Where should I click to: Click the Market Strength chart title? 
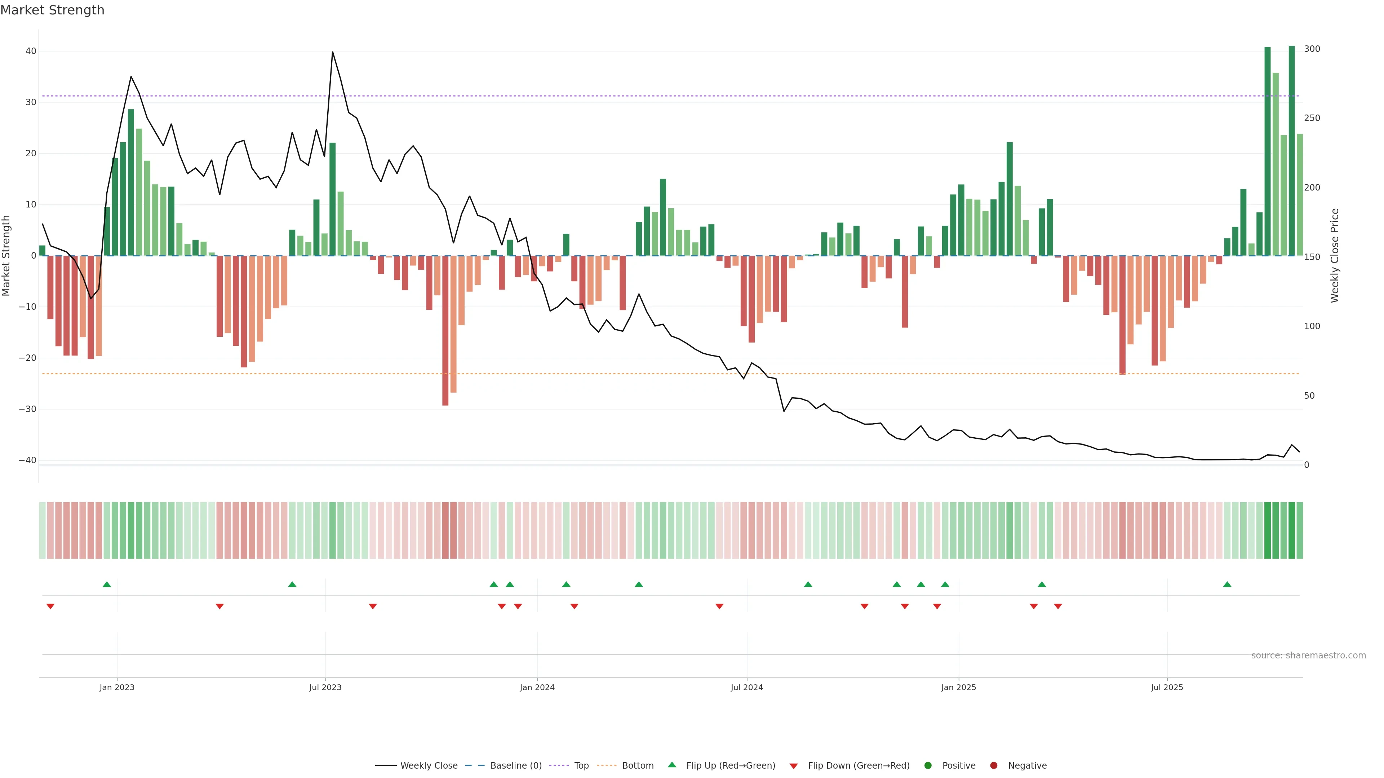pyautogui.click(x=52, y=10)
